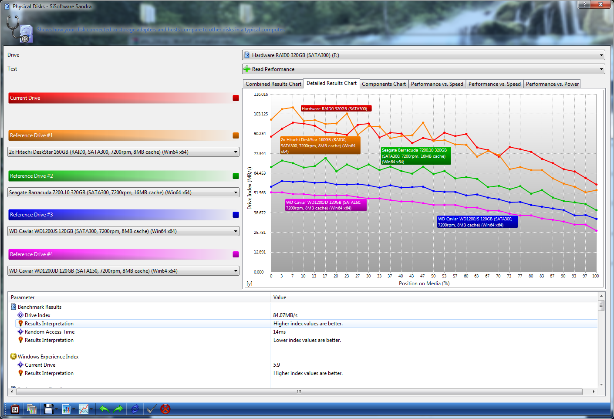The width and height of the screenshot is (614, 419).
Task: Click the horizontal scrollbar right arrow
Action: [594, 392]
